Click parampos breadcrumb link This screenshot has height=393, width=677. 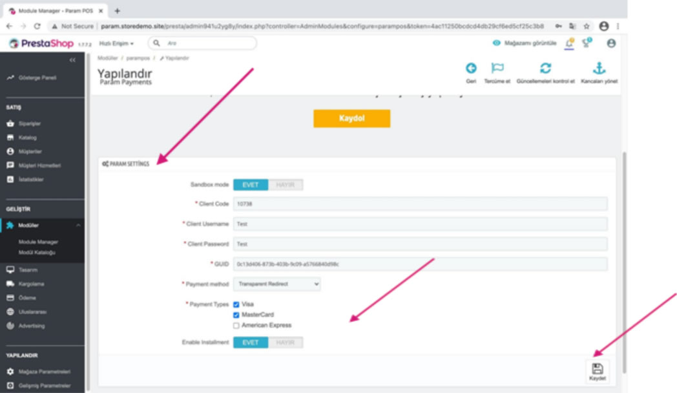pos(138,58)
